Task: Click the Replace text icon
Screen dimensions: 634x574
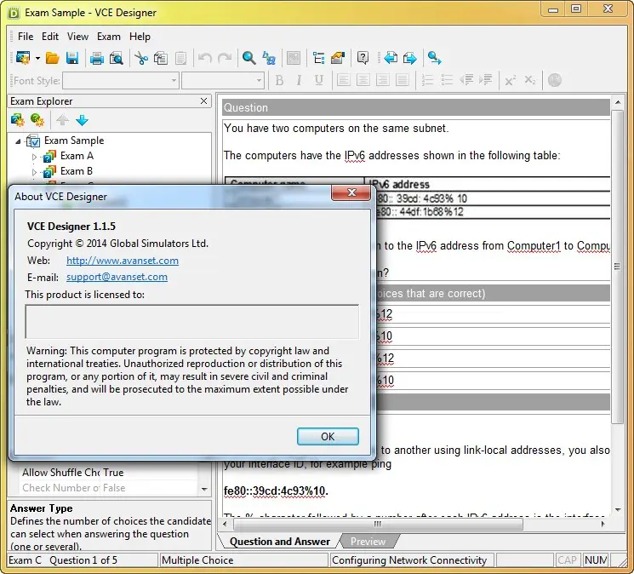Action: click(269, 58)
